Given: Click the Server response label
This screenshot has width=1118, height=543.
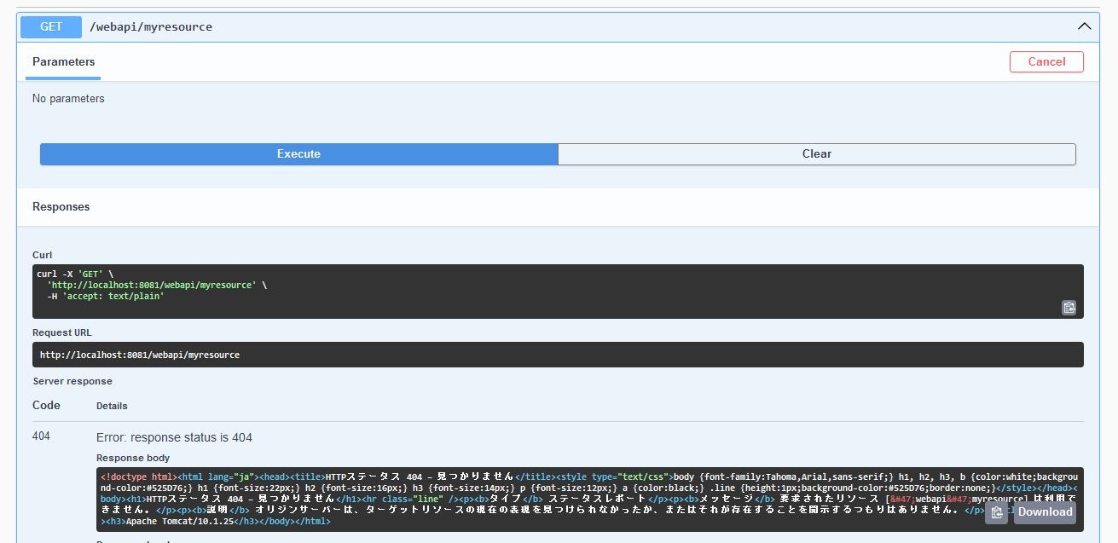Looking at the screenshot, I should [x=72, y=381].
